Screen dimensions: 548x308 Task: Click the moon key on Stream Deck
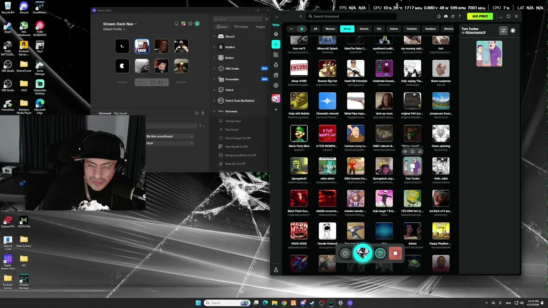[x=122, y=66]
